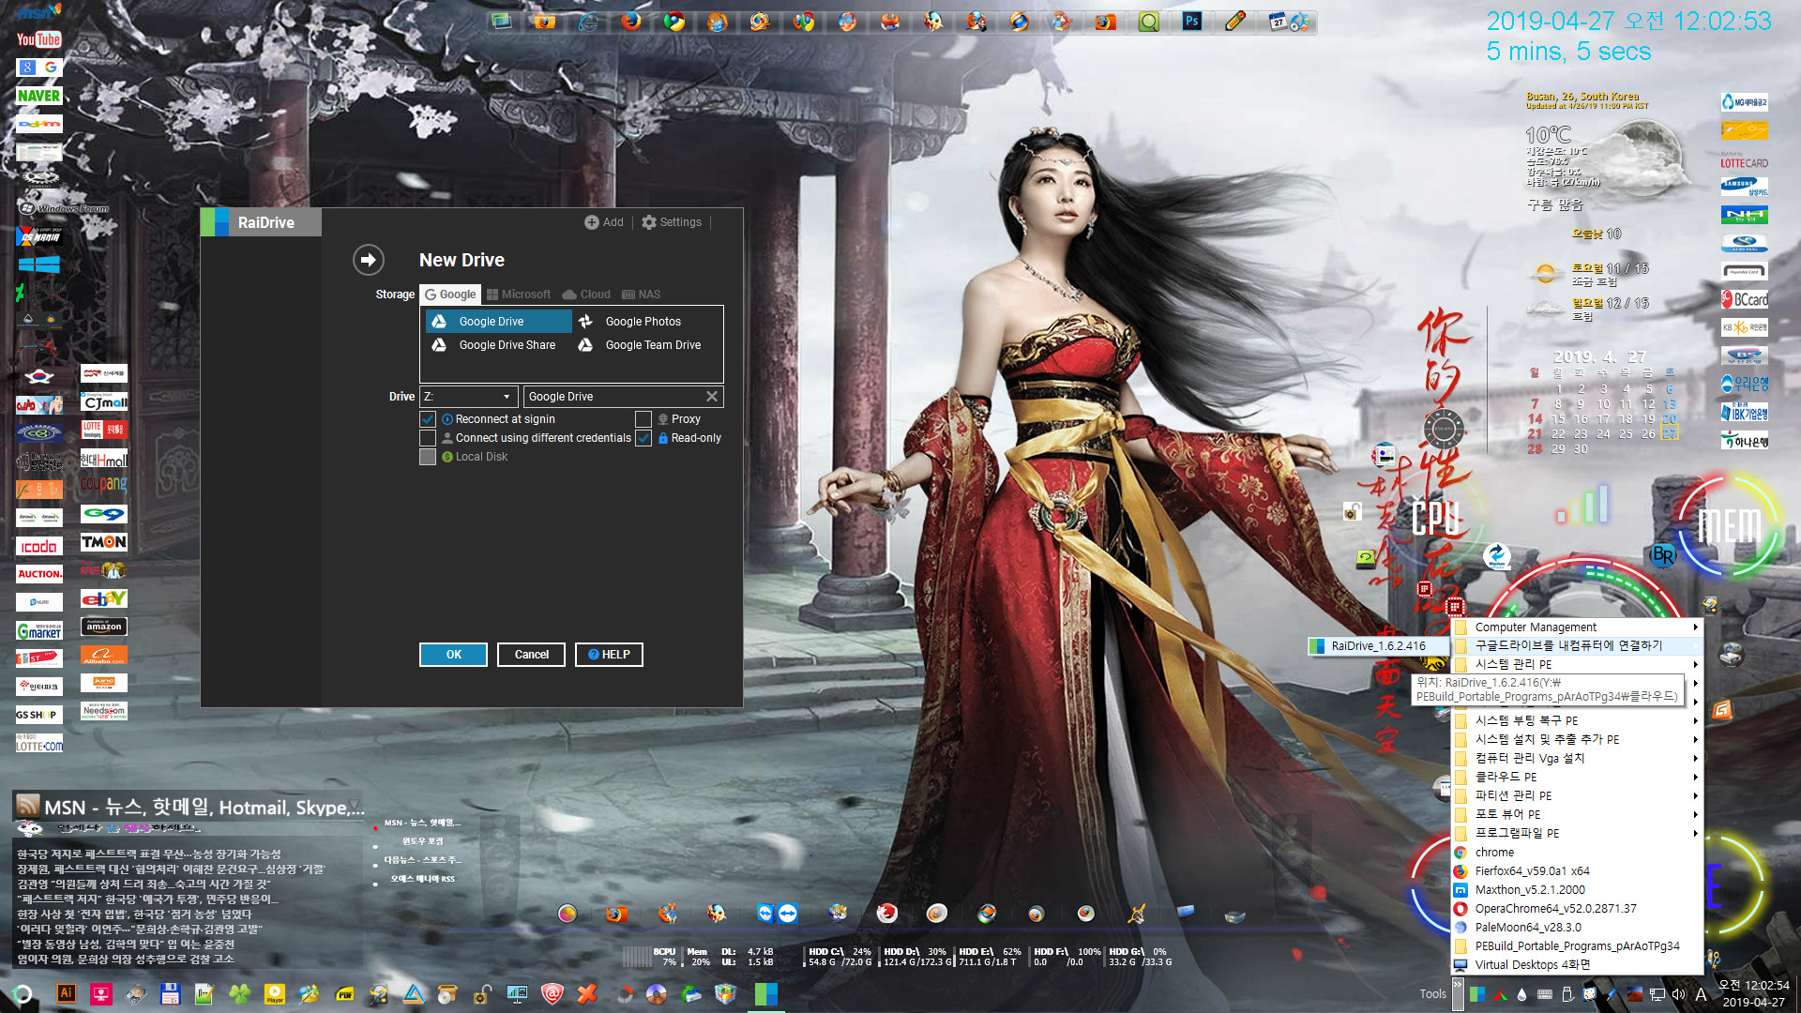The width and height of the screenshot is (1801, 1013).
Task: Click RaiDrive icon in taskbar
Action: (x=766, y=994)
